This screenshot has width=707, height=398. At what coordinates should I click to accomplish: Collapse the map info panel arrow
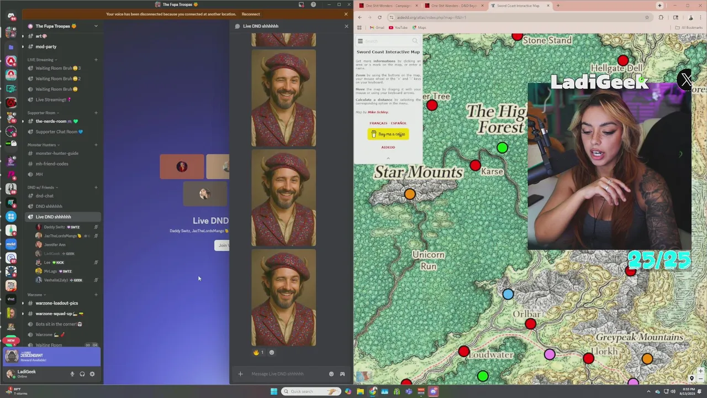(388, 158)
